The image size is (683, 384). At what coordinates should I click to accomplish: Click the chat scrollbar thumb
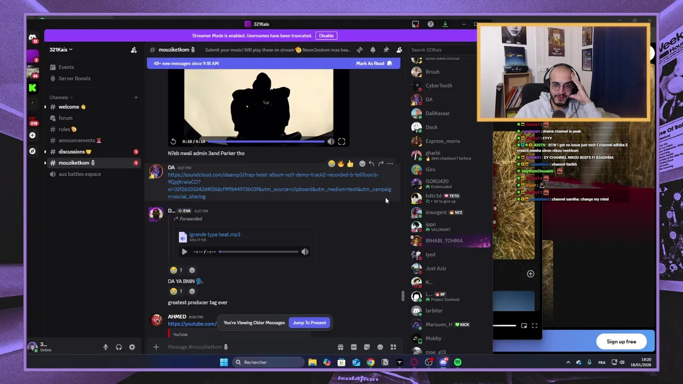click(402, 296)
